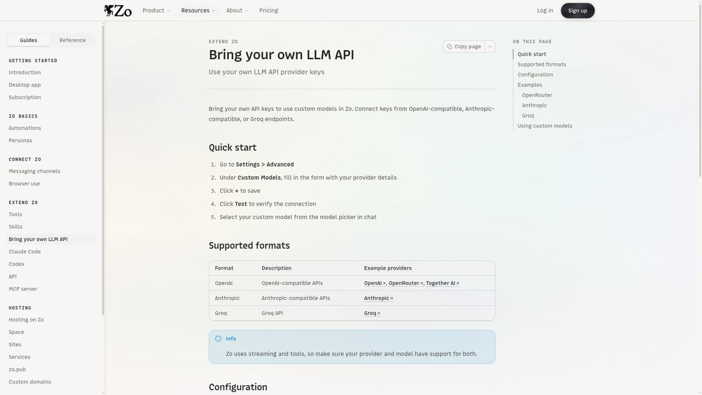Open the Together AI external link
Image resolution: width=702 pixels, height=395 pixels.
point(443,283)
